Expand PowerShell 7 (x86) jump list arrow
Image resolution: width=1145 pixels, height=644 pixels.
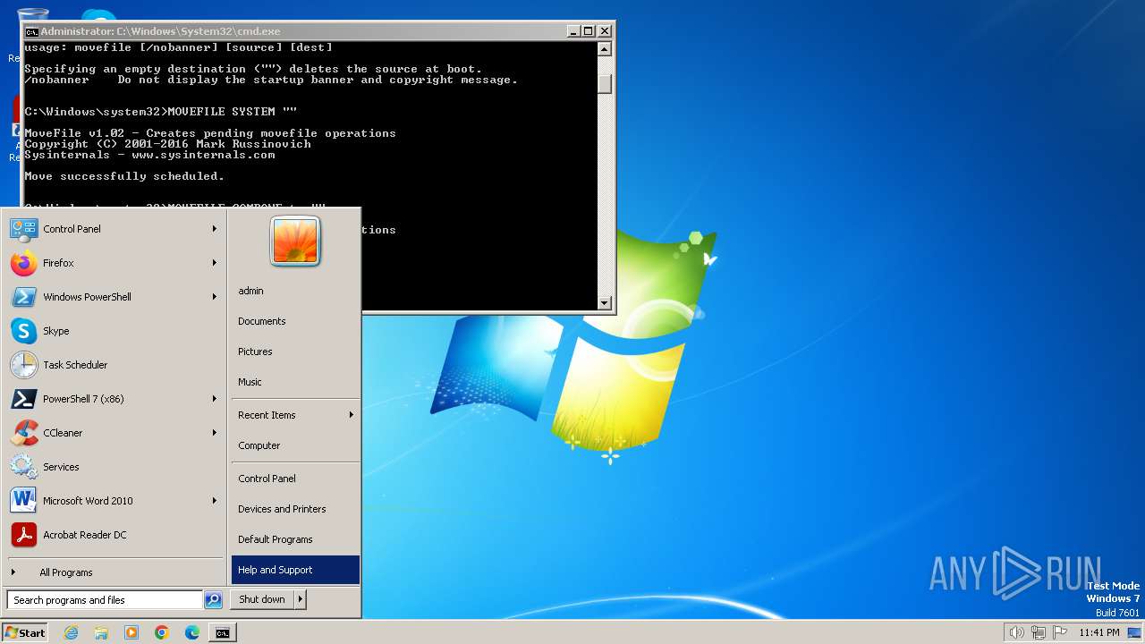(x=215, y=399)
